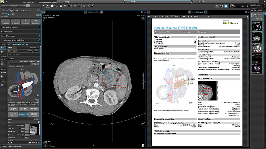266x149 pixels.
Task: Switch to the Manage tab
Action: [x=67, y=2]
